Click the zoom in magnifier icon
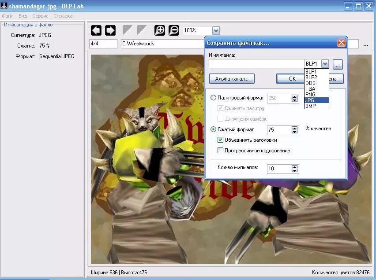Image resolution: width=376 pixels, height=280 pixels. coord(160,30)
